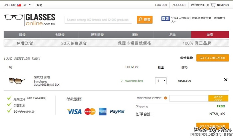The width and height of the screenshot is (233, 138).
Task: Click the Gucci sunglasses thumbnail
Action: pos(17,80)
